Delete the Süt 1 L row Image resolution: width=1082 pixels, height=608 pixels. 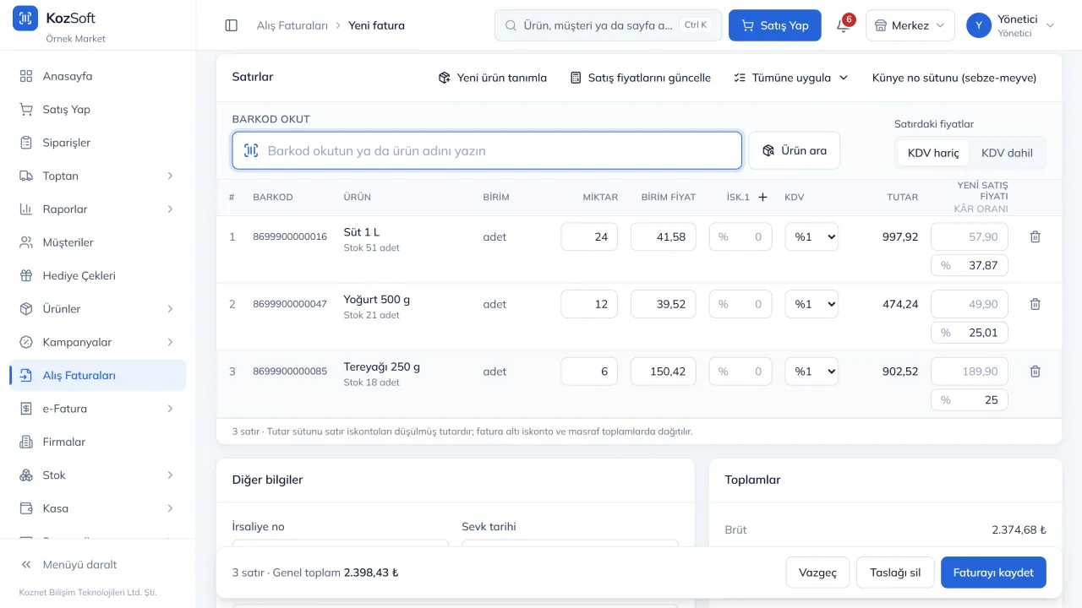coord(1035,237)
